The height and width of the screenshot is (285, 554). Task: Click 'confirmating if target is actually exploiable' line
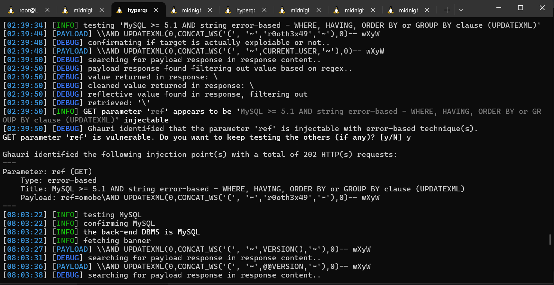[166, 43]
